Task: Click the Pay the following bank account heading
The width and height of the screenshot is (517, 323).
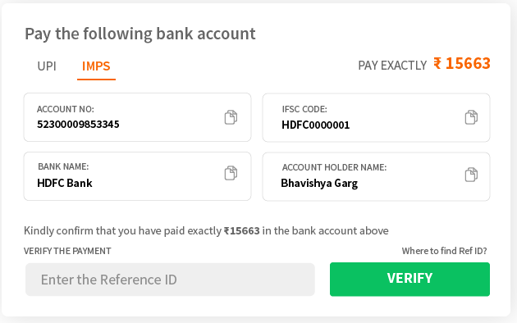Action: click(x=140, y=34)
